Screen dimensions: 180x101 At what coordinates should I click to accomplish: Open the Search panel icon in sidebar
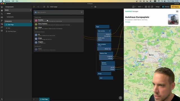point(2,14)
